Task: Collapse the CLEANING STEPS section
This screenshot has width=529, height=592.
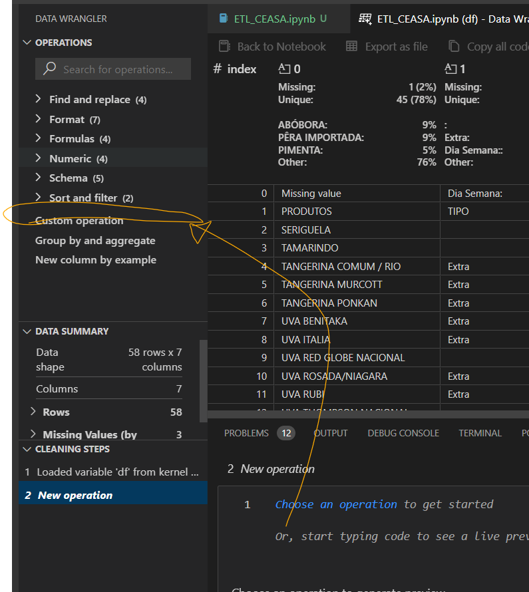Action: [x=27, y=450]
